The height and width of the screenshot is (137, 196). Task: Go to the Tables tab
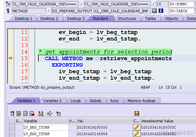click(150, 19)
